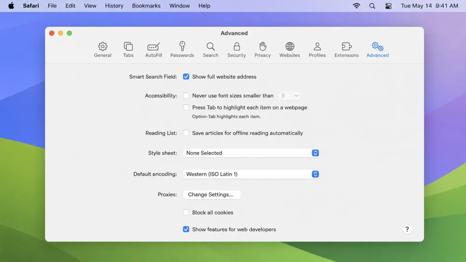Open AutoFill settings
The height and width of the screenshot is (262, 466).
(x=154, y=49)
